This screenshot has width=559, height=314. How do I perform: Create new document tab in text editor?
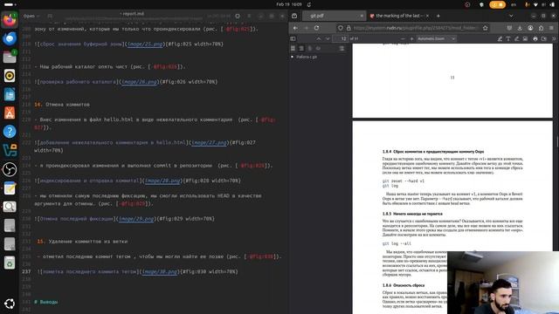pos(50,16)
